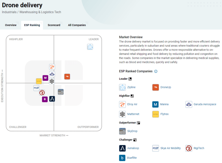
Task: Click the Skye Air Mobility marker on the chart
Action: tap(36, 88)
